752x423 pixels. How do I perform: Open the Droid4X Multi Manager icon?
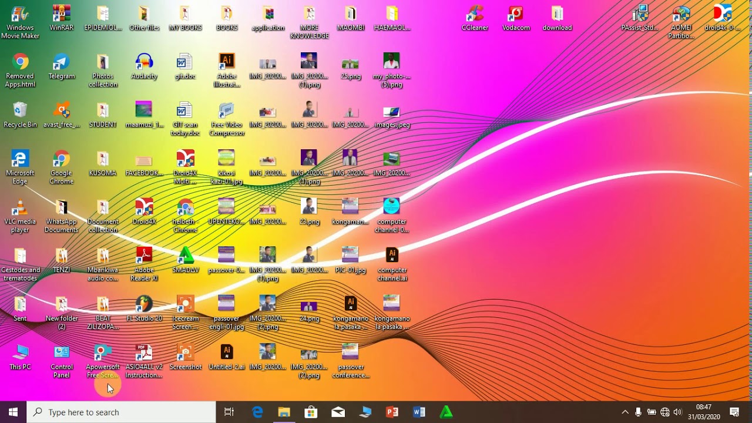(186, 167)
